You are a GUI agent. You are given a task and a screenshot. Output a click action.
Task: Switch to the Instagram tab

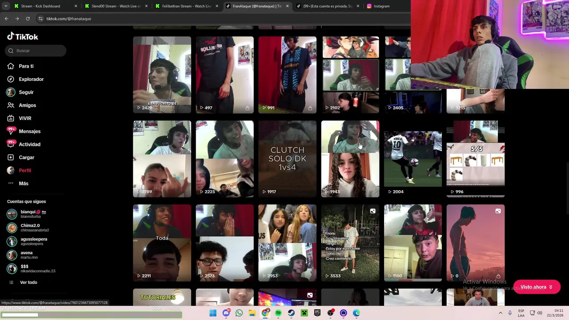[x=381, y=6]
